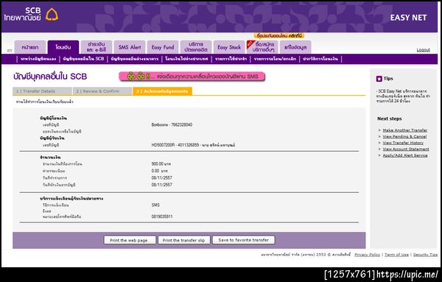
Task: Click Save to favorite transfer button
Action: pos(243,240)
